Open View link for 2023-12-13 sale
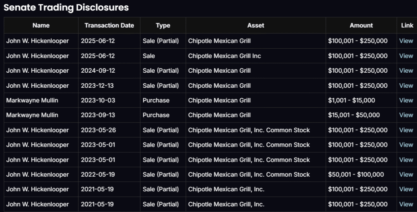417x212 pixels. 406,86
